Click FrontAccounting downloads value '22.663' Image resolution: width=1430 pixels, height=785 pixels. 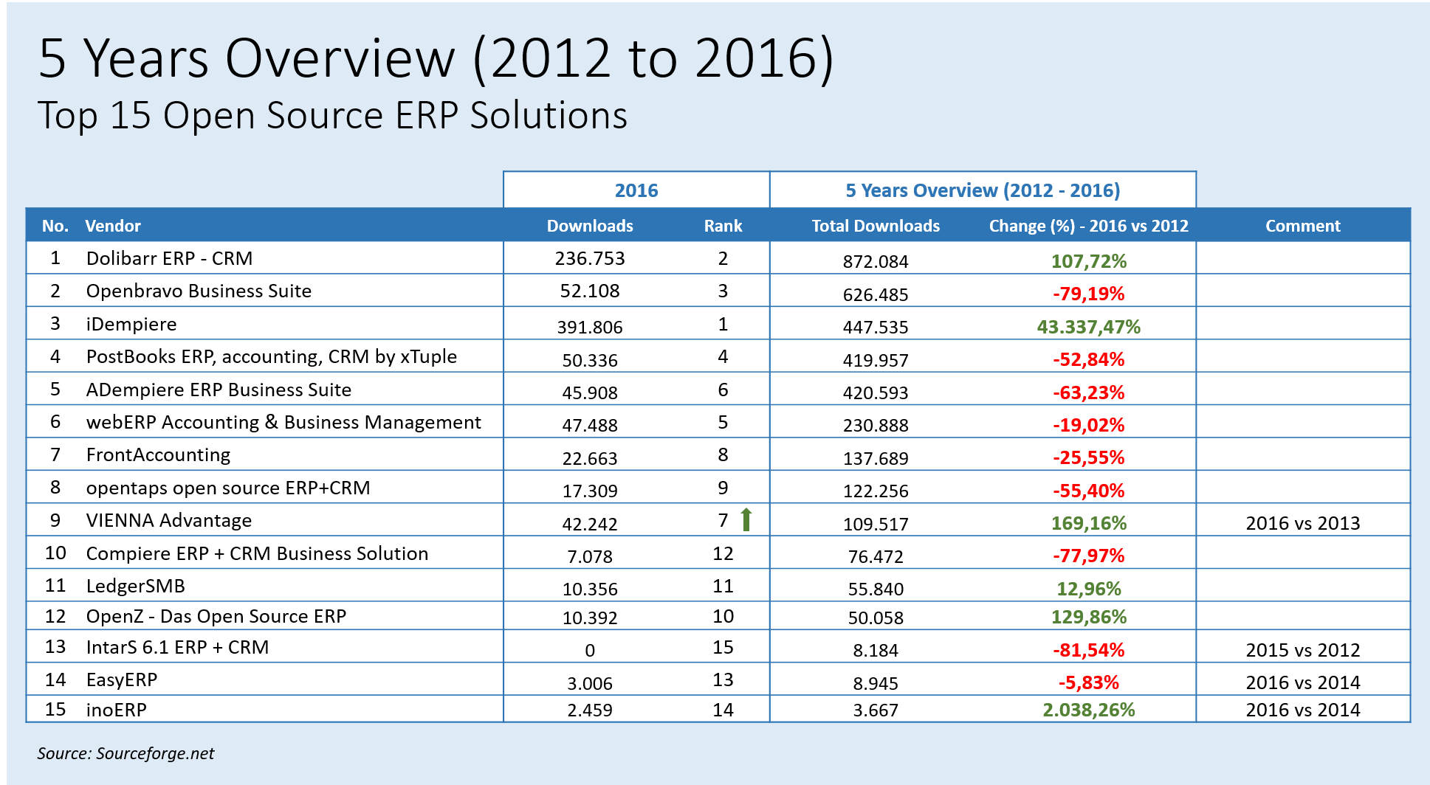pos(590,458)
